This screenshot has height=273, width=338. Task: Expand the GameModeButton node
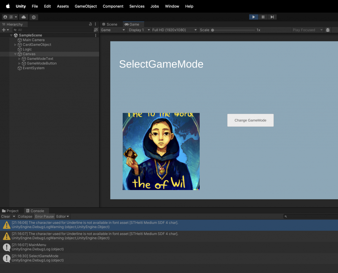point(19,63)
